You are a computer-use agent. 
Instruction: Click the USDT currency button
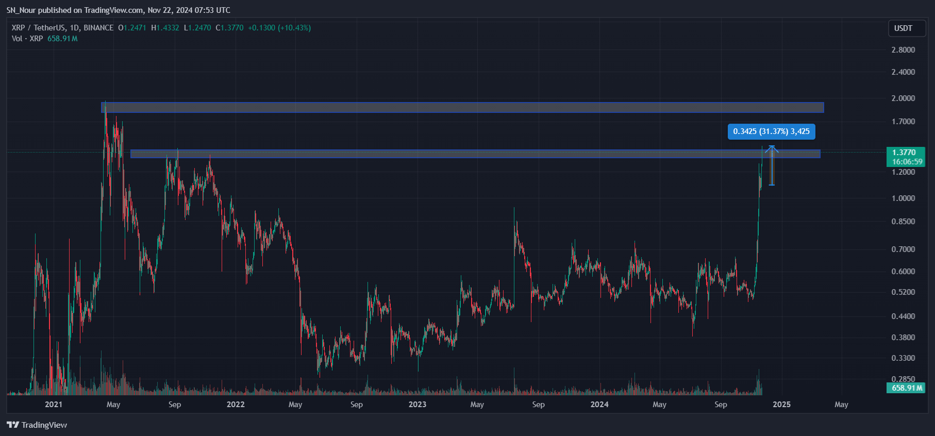(x=907, y=28)
